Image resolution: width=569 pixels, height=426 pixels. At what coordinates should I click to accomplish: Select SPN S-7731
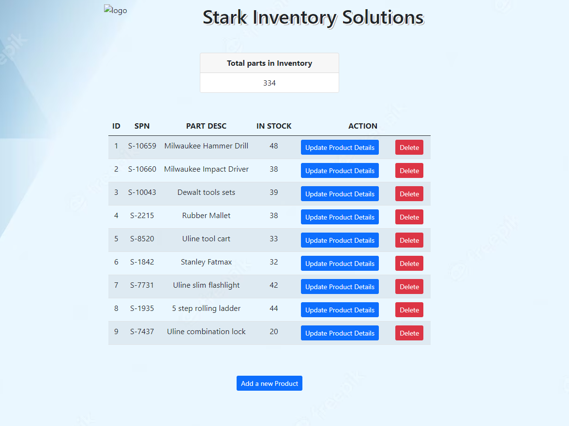[x=142, y=285]
